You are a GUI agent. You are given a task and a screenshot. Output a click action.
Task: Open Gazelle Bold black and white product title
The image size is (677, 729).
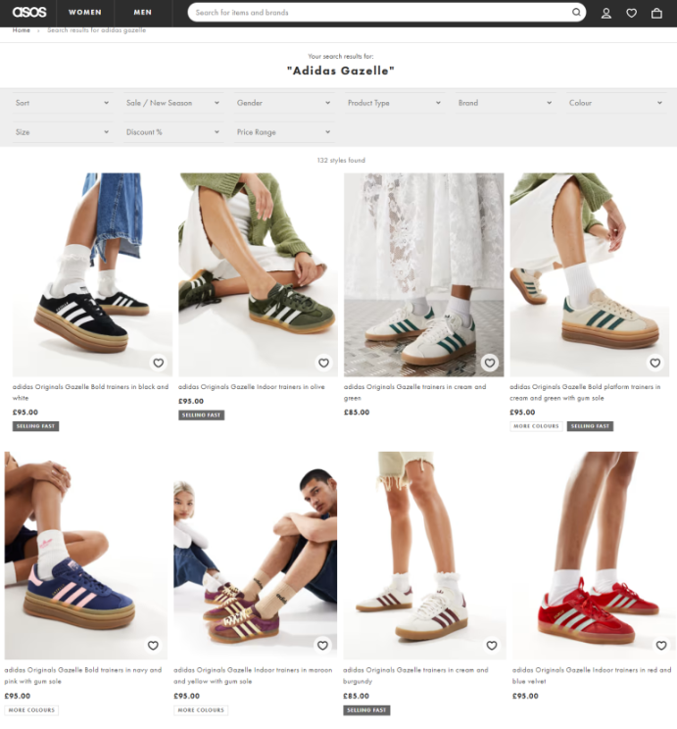[90, 392]
